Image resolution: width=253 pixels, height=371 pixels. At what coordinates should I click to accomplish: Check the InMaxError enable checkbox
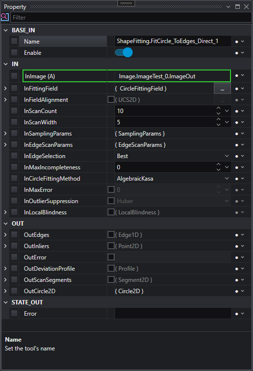111,189
